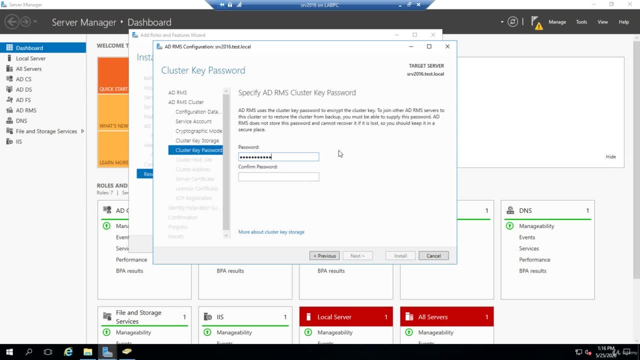This screenshot has width=640, height=360.
Task: Click the IIS icon in the sidebar
Action: (x=9, y=141)
